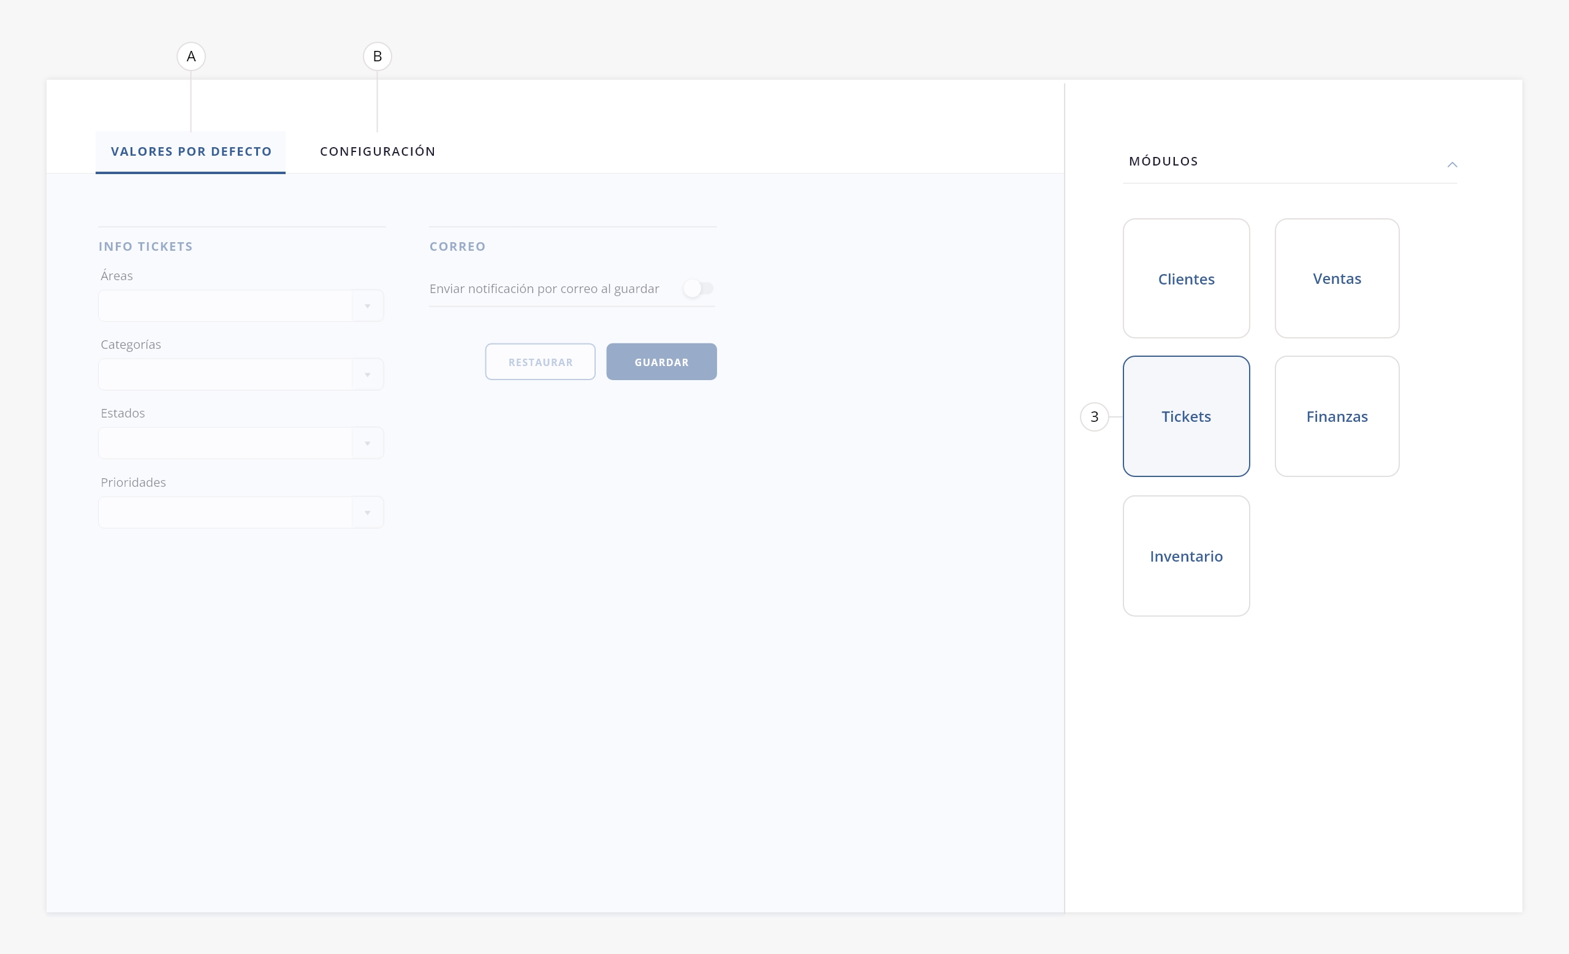Switch to Configuración tab

(378, 151)
